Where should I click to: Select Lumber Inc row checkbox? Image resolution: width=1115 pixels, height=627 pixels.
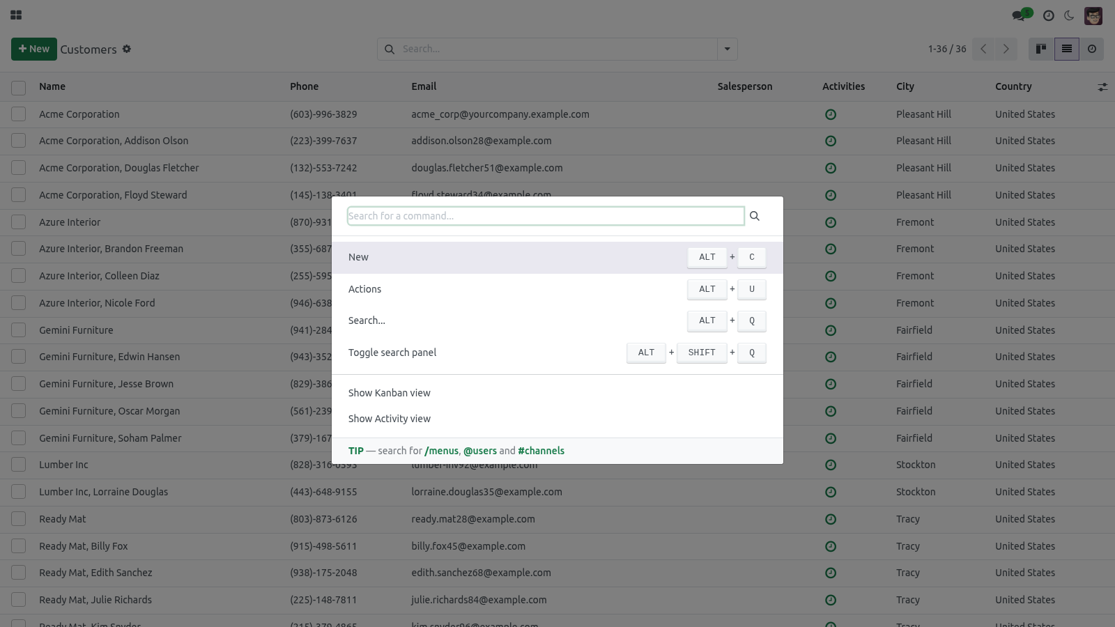coord(19,465)
